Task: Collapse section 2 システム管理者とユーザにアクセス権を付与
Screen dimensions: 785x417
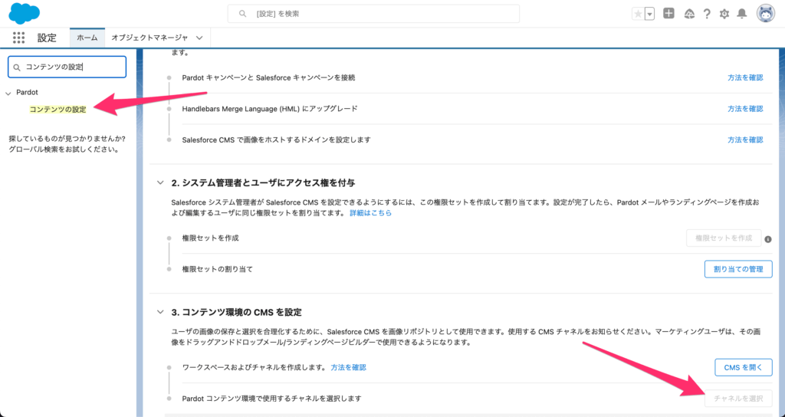Action: [159, 182]
